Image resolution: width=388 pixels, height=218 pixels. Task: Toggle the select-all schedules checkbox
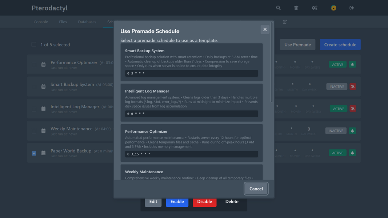click(34, 44)
